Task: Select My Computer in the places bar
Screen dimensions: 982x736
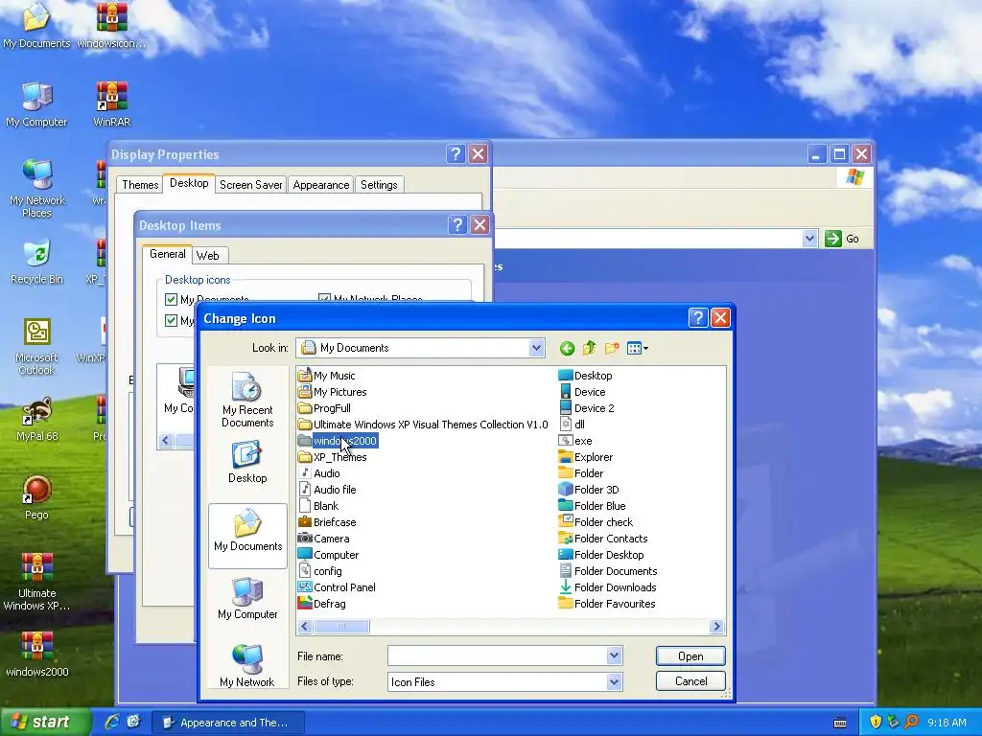Action: [x=247, y=598]
